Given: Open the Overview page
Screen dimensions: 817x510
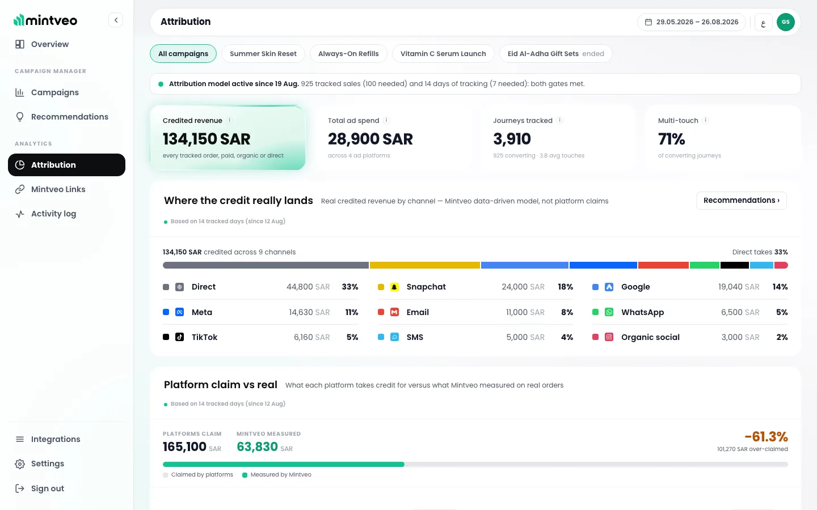Looking at the screenshot, I should [x=66, y=44].
